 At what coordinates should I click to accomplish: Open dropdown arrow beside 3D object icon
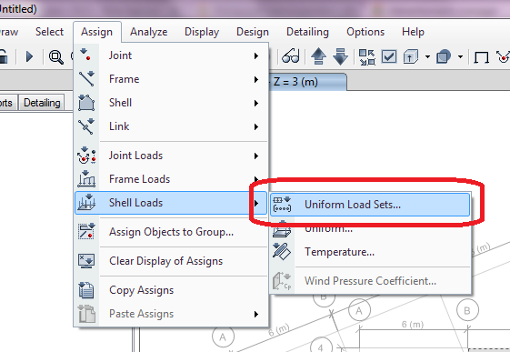pyautogui.click(x=460, y=57)
